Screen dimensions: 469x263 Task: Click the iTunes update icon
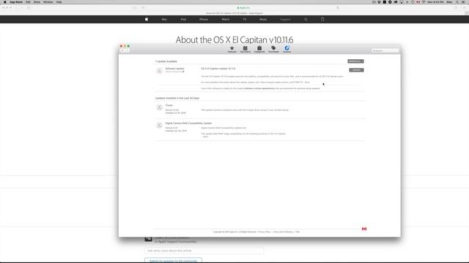tap(160, 107)
